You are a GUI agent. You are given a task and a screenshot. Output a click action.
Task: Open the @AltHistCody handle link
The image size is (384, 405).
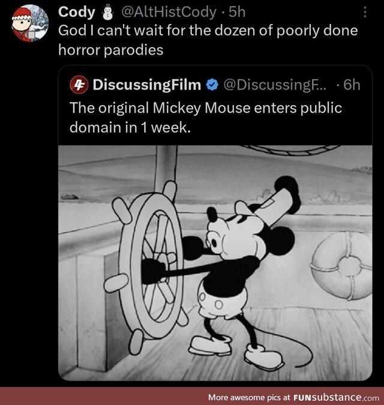pyautogui.click(x=169, y=12)
